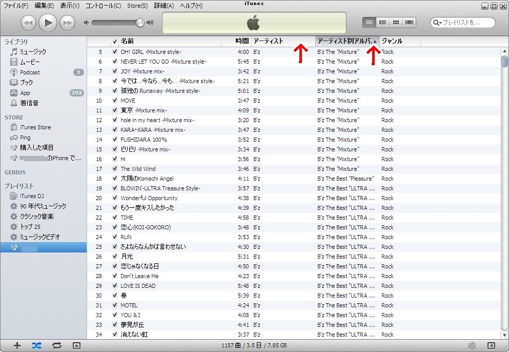Open the 詳細 menu
The height and width of the screenshot is (352, 509).
(x=164, y=6)
